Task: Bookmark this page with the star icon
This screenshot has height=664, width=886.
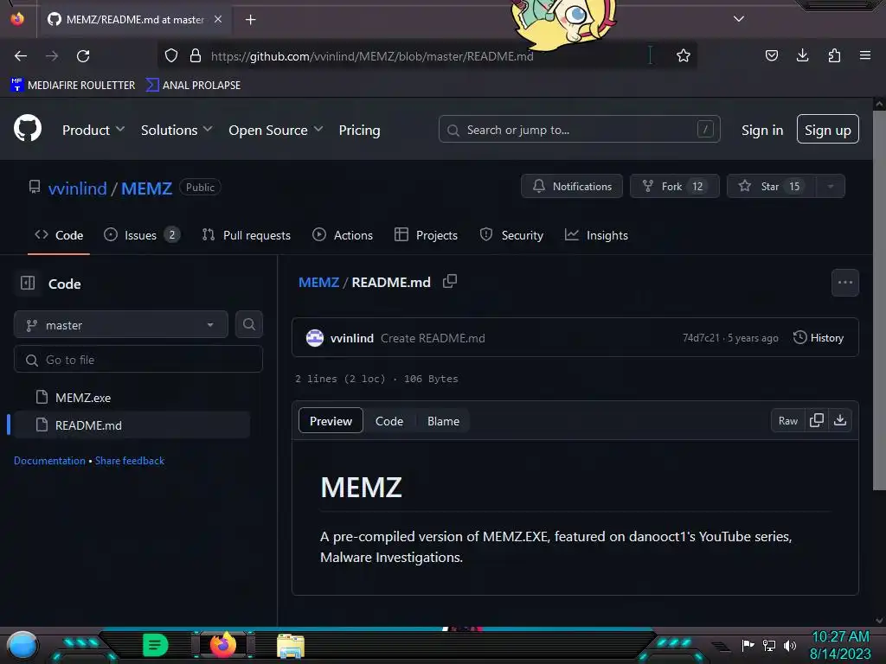Action: point(684,55)
